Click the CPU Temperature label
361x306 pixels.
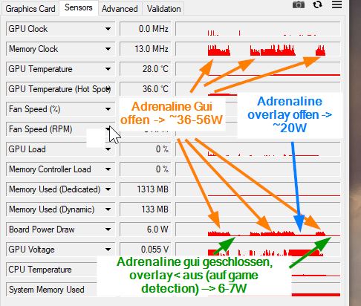(40, 270)
